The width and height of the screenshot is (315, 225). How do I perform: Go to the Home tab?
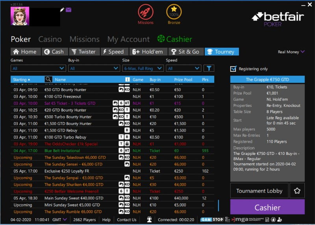click(26, 52)
